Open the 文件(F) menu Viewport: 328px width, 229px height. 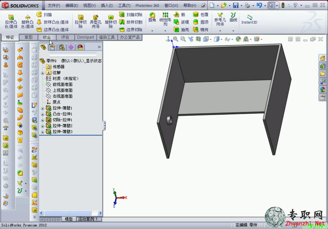(54, 6)
